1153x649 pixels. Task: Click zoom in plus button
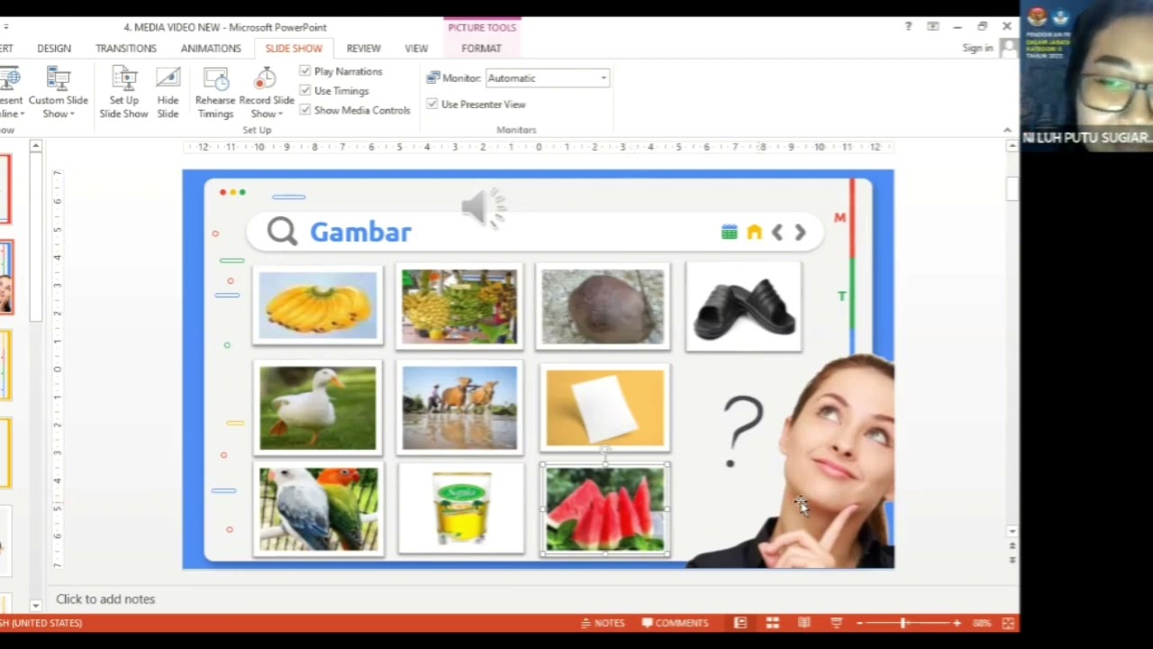click(x=957, y=623)
